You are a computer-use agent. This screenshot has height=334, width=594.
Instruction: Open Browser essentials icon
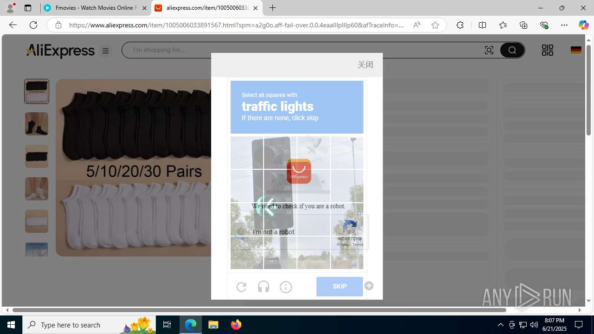coord(544,25)
